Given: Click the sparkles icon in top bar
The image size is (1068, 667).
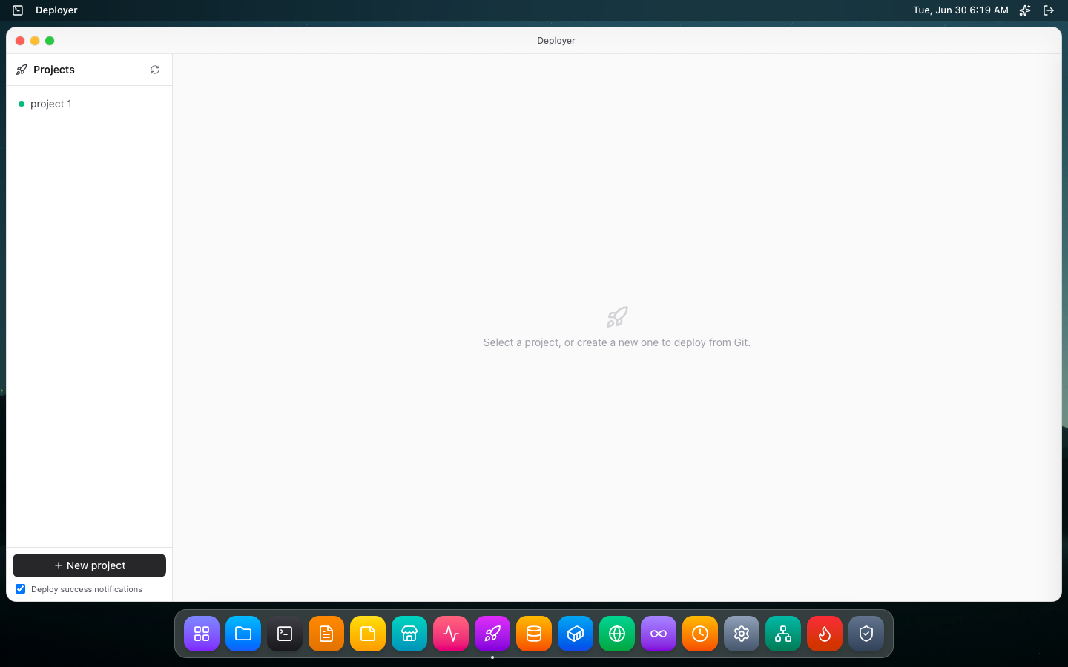Looking at the screenshot, I should point(1025,10).
